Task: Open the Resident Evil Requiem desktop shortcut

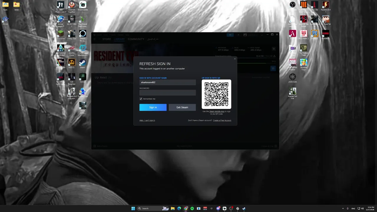Action: click(x=72, y=94)
